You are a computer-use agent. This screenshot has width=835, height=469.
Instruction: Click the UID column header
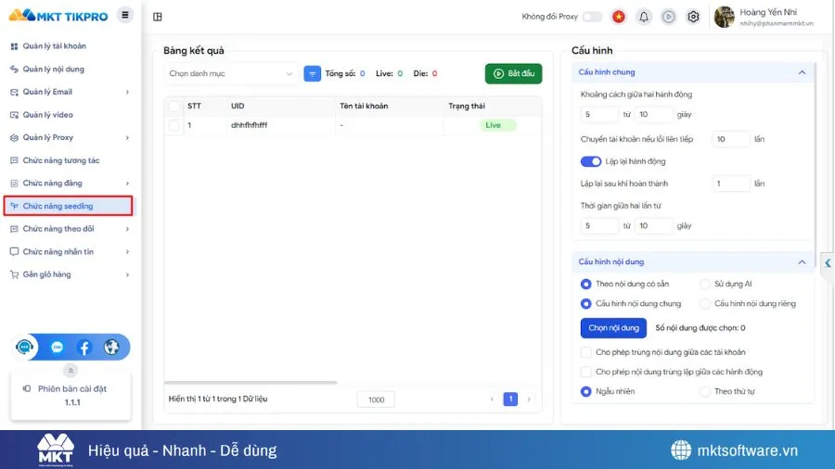238,106
